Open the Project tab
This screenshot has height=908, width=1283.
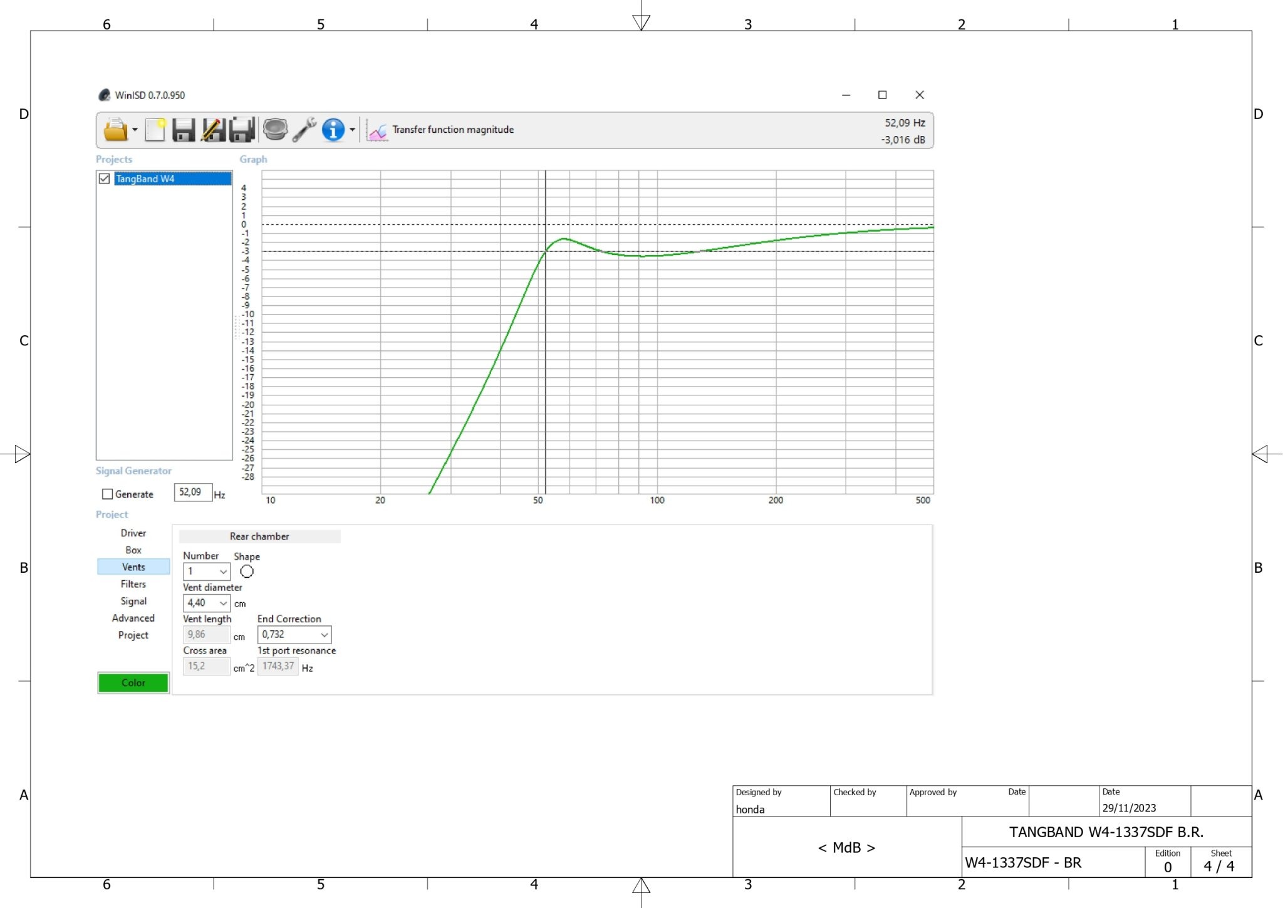pyautogui.click(x=133, y=635)
